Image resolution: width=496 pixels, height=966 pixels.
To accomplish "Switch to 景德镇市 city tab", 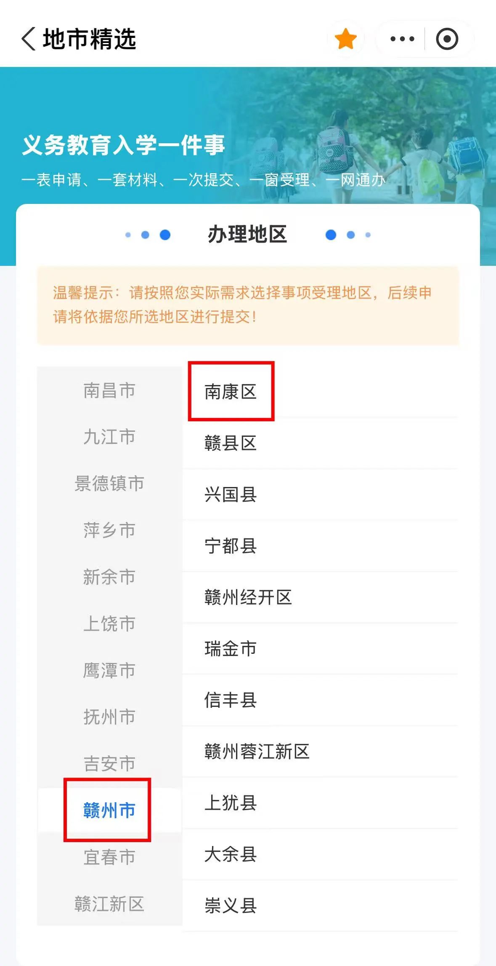I will pos(109,484).
